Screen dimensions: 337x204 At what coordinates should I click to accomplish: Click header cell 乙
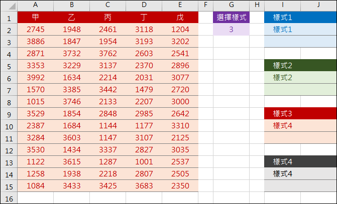[x=72, y=18]
